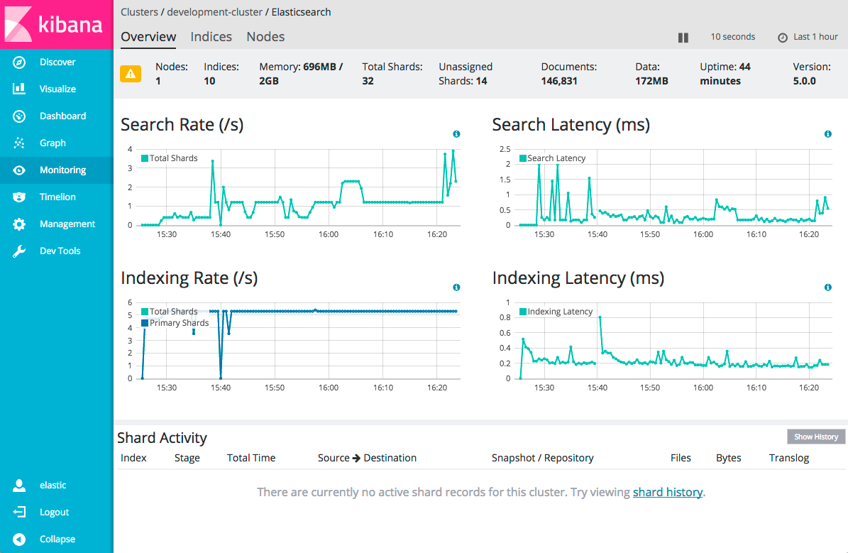Toggle Total Shards legend in Search Rate chart
This screenshot has width=848, height=553.
point(170,158)
